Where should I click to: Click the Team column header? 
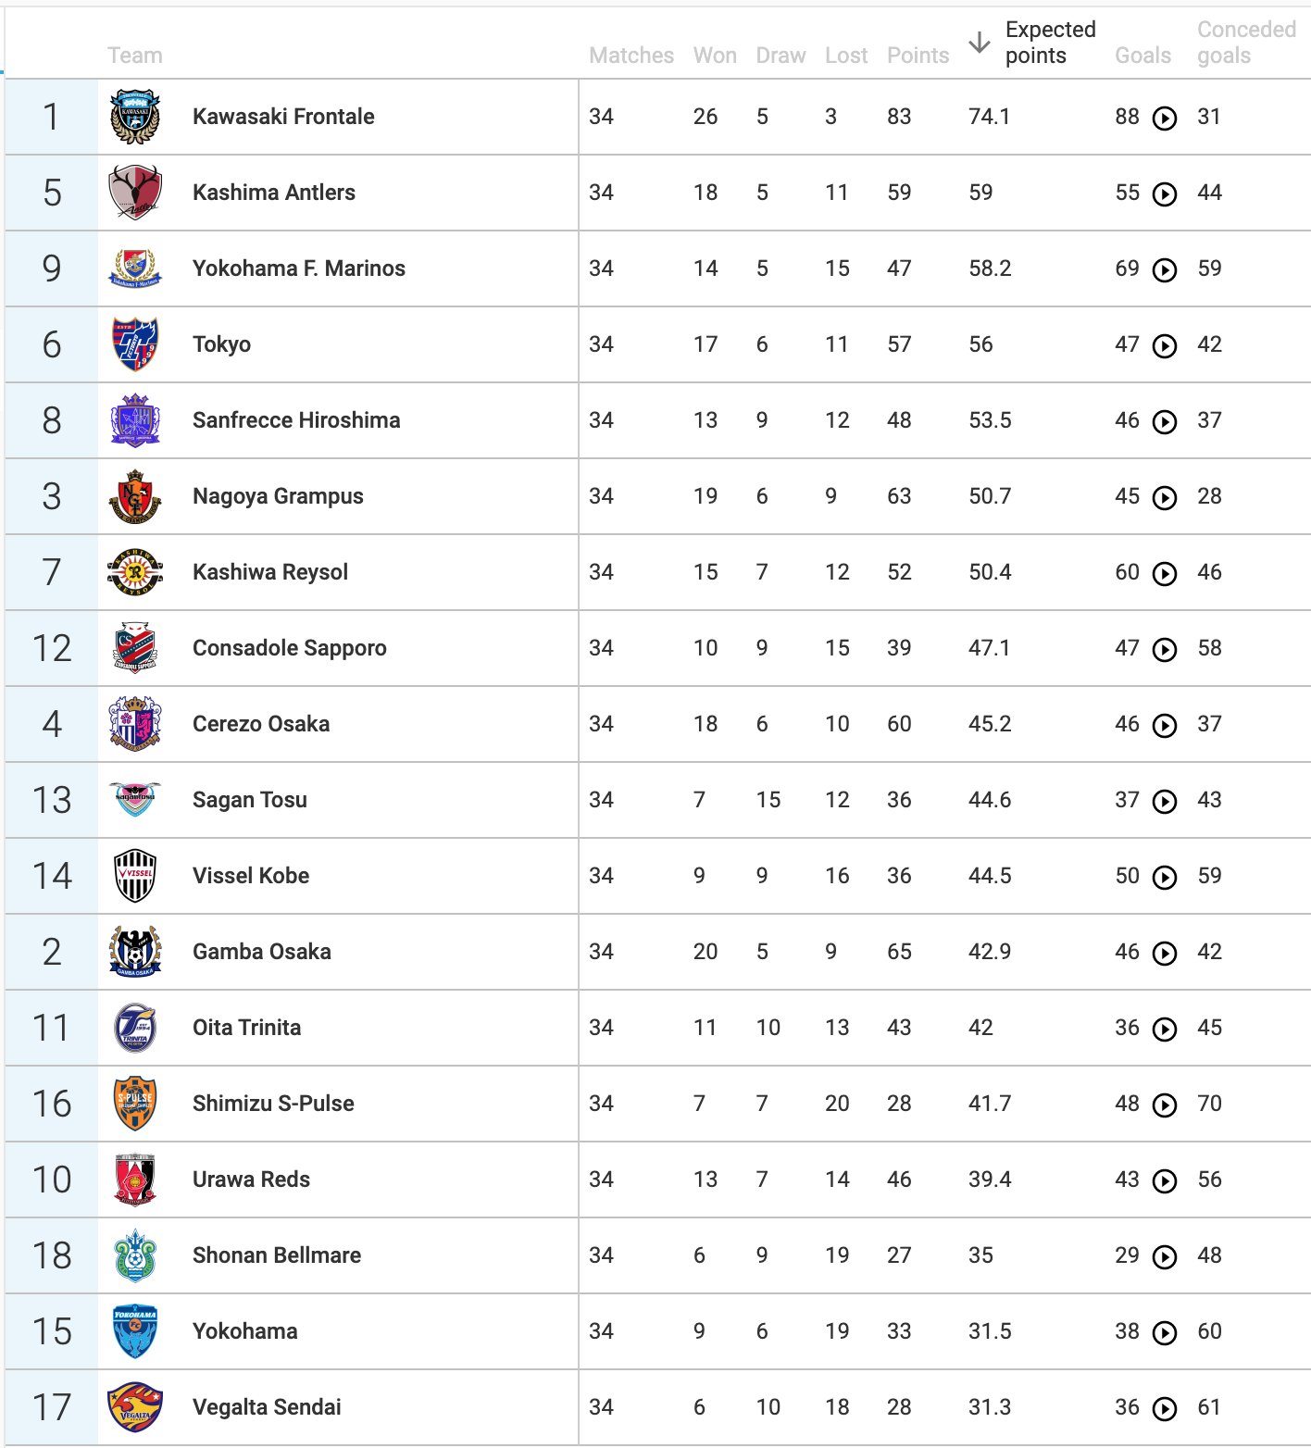135,56
